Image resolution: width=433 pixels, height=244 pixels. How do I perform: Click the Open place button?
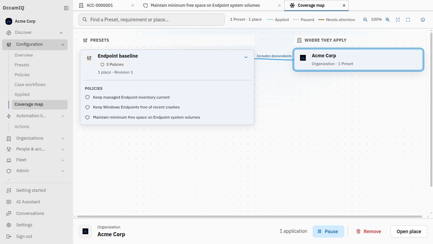tap(409, 231)
